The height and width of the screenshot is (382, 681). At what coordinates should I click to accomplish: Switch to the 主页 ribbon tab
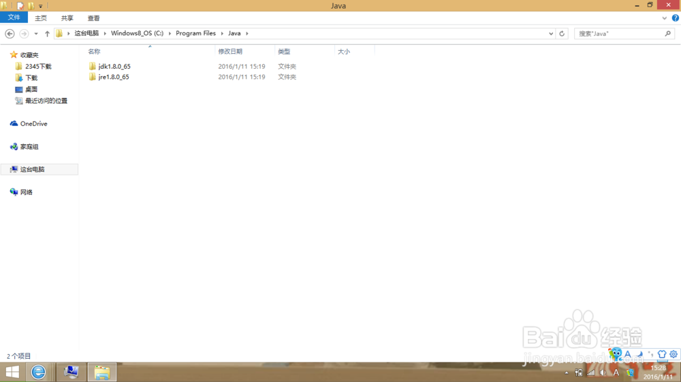[41, 18]
